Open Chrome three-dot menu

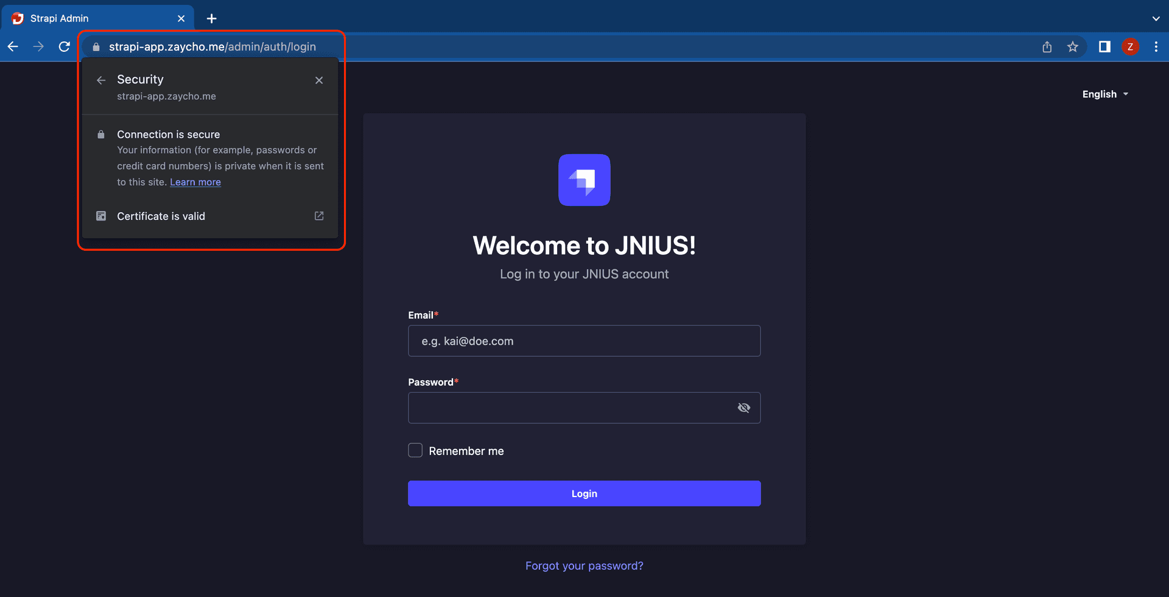1156,47
